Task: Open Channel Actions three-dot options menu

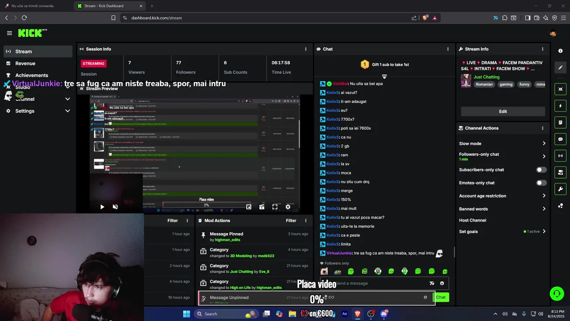Action: 542,128
